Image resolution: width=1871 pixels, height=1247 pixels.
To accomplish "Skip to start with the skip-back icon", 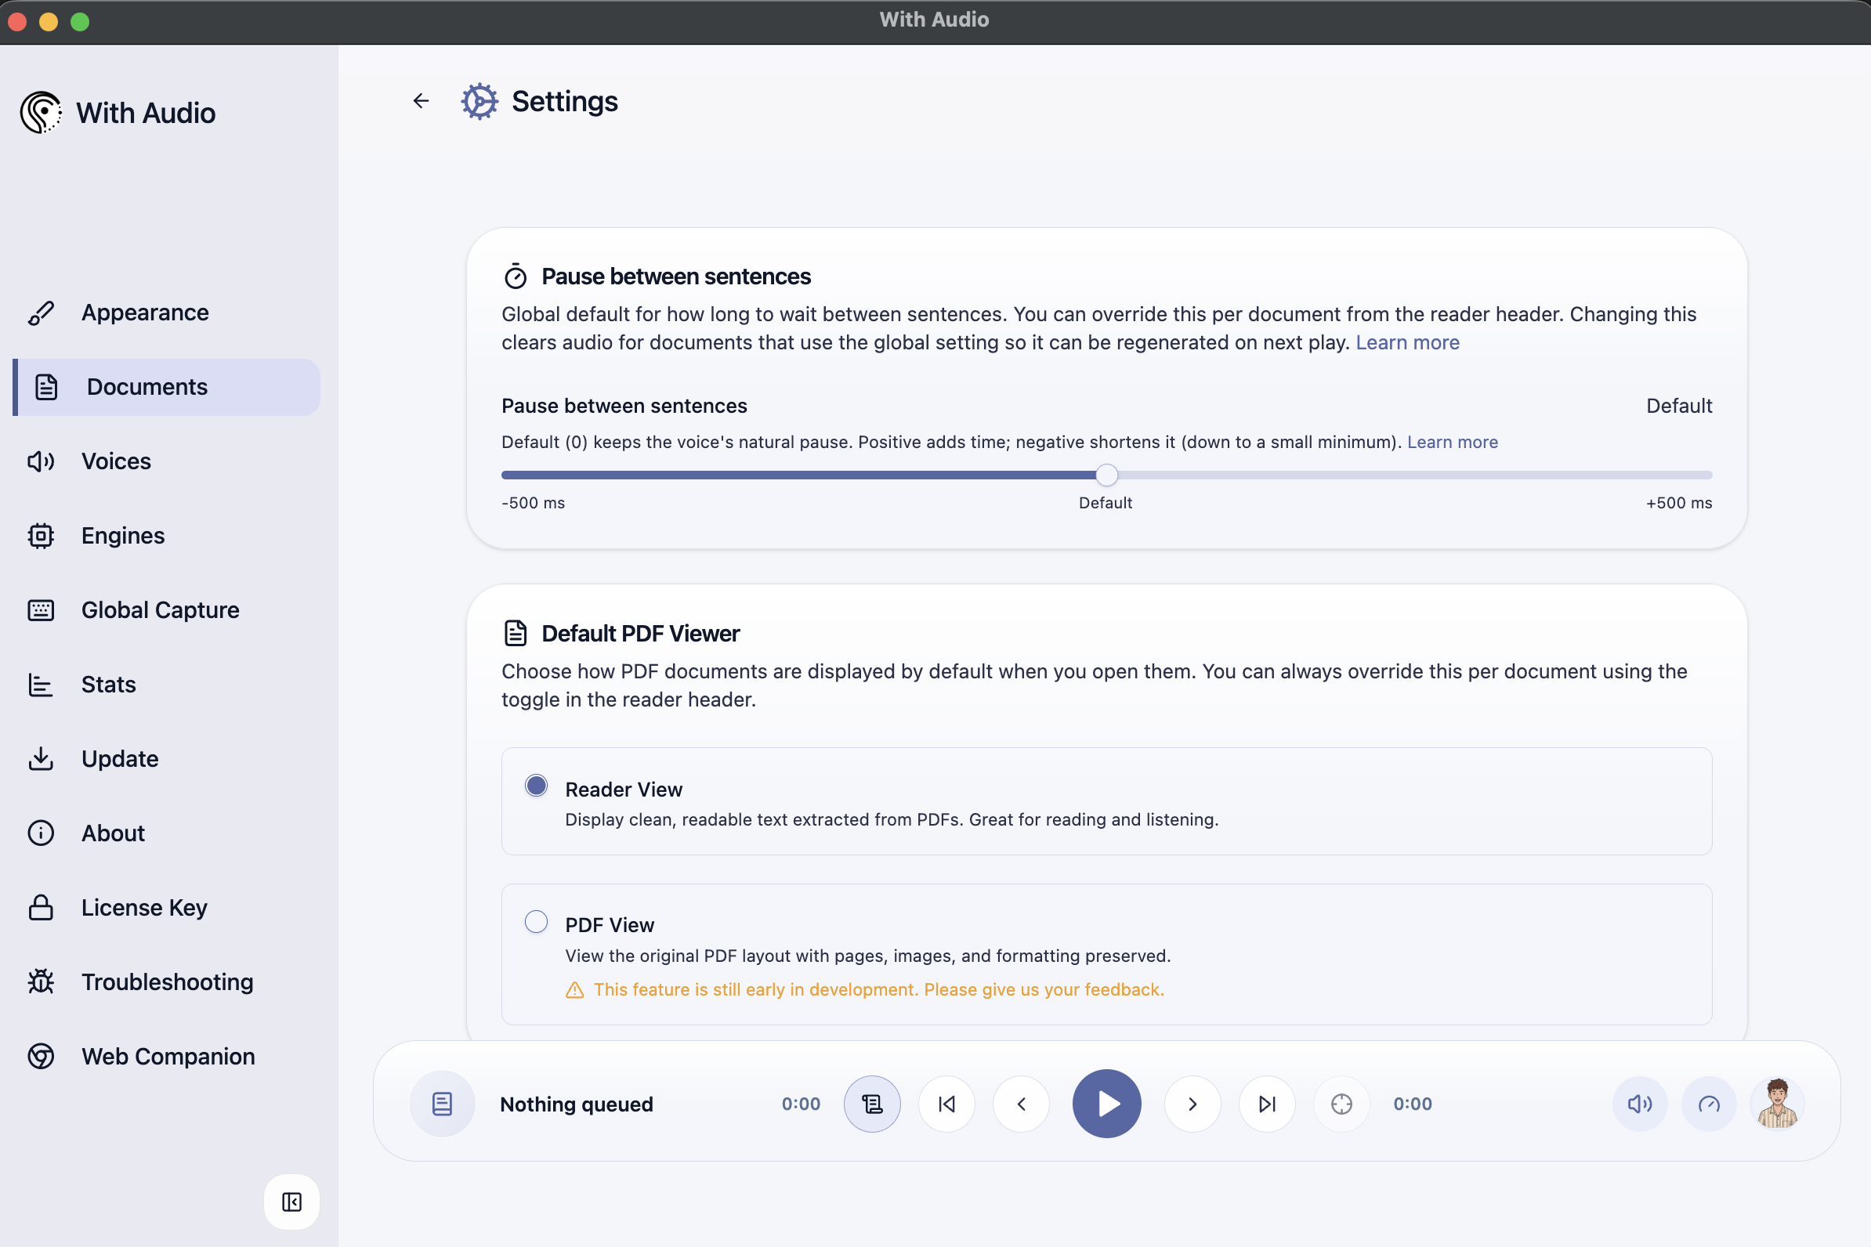I will tap(946, 1104).
